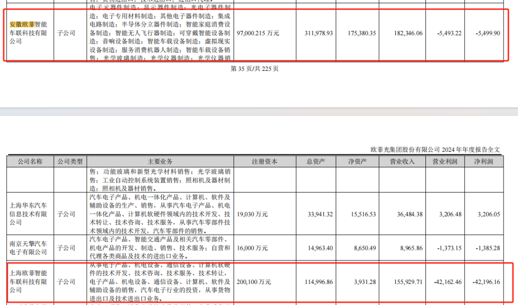Click business description of 南京天擎汽车电子
The width and height of the screenshot is (518, 305).
click(x=160, y=248)
